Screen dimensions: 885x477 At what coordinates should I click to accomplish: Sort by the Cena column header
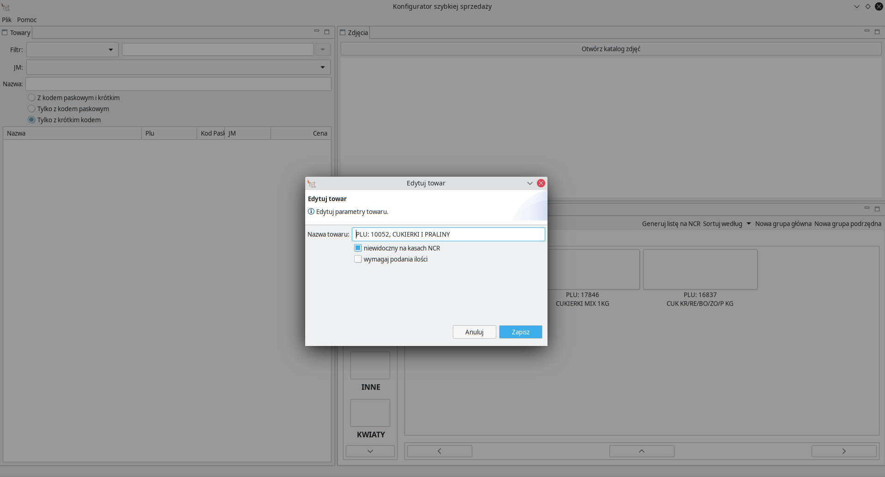coord(301,133)
